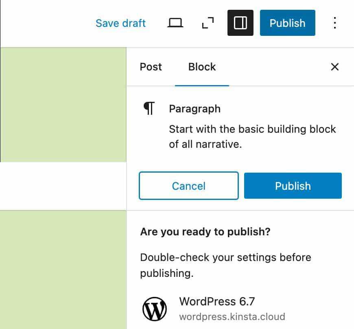The image size is (354, 329).
Task: Select the Block tab
Action: (x=202, y=67)
